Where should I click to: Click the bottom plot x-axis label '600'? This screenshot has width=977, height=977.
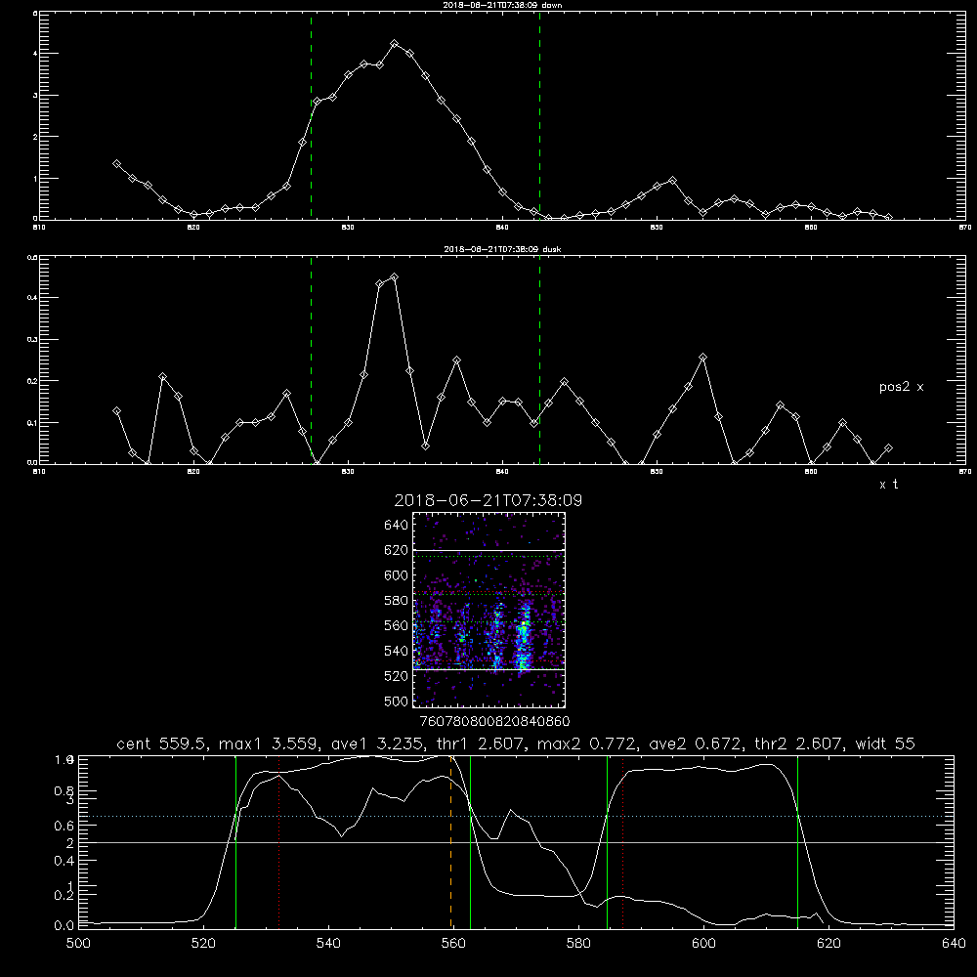[704, 944]
